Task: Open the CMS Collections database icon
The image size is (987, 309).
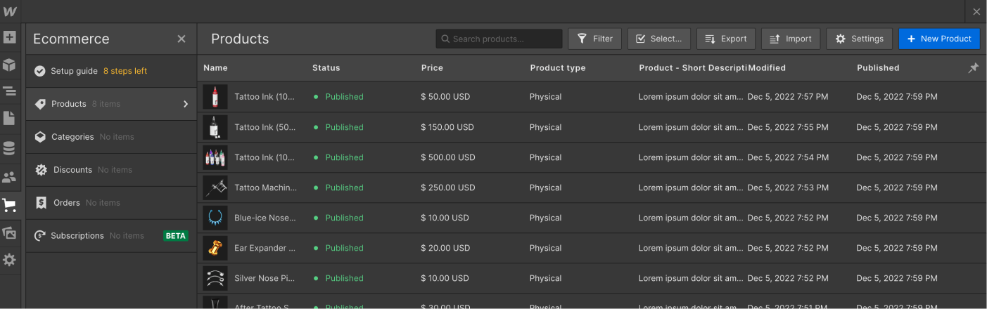Action: pyautogui.click(x=9, y=148)
